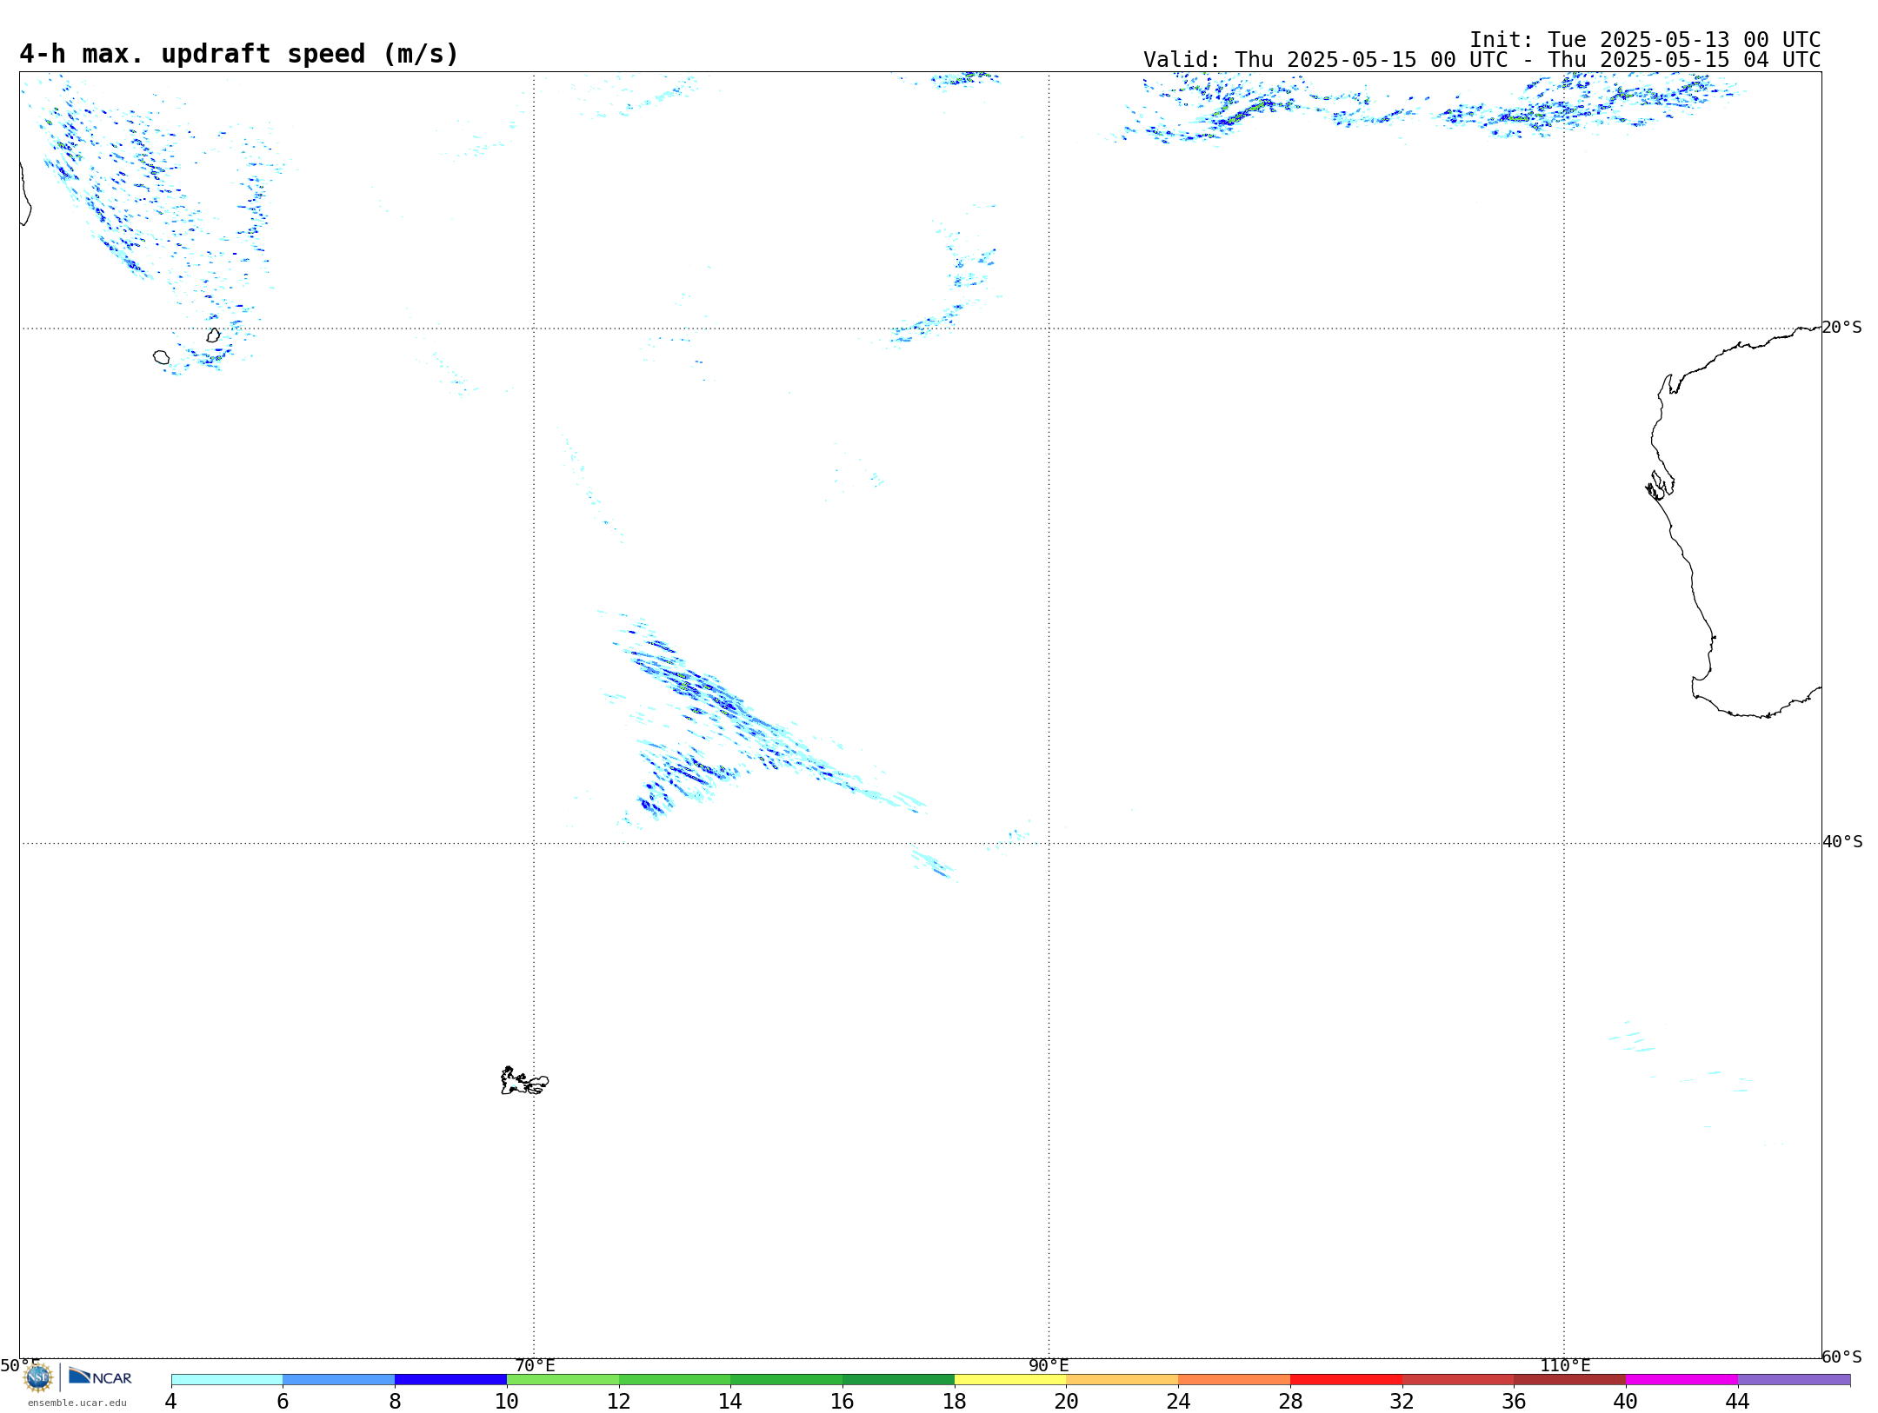Click the NCAR logo
Viewport: 1878px width, 1413px height.
pyautogui.click(x=100, y=1377)
